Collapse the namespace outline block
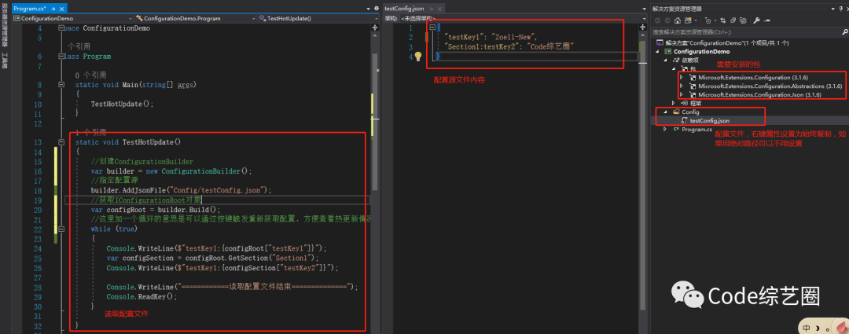 coord(61,28)
